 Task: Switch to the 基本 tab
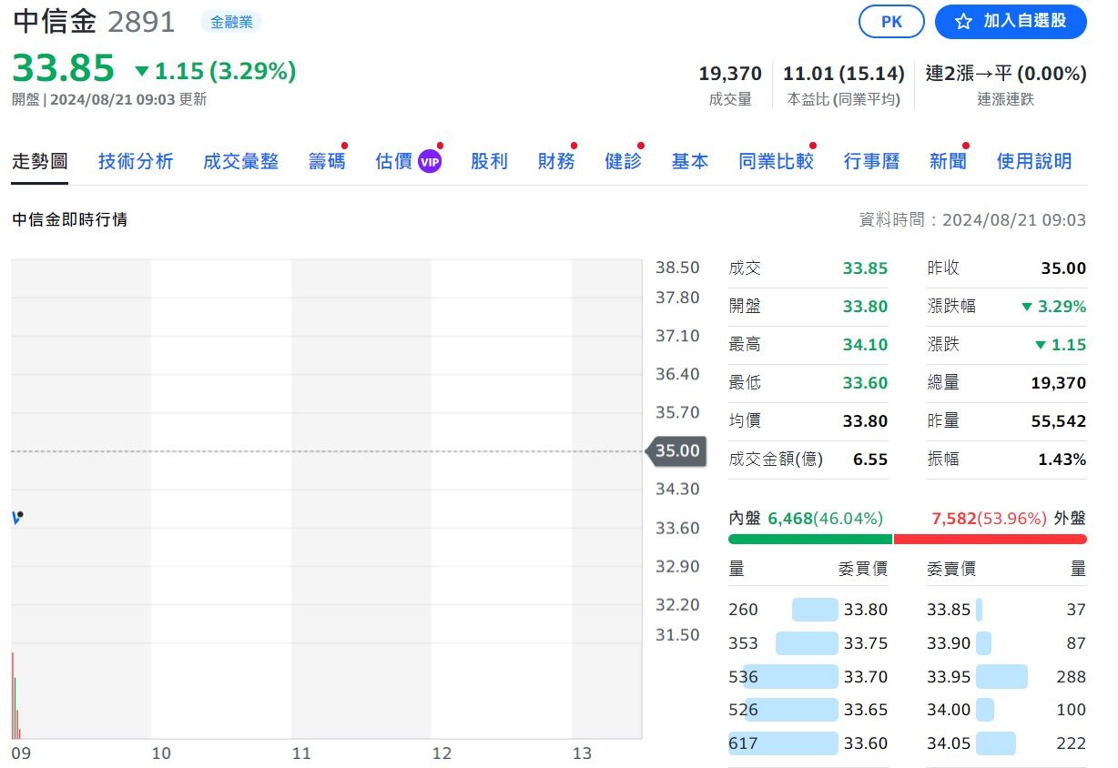coord(689,160)
